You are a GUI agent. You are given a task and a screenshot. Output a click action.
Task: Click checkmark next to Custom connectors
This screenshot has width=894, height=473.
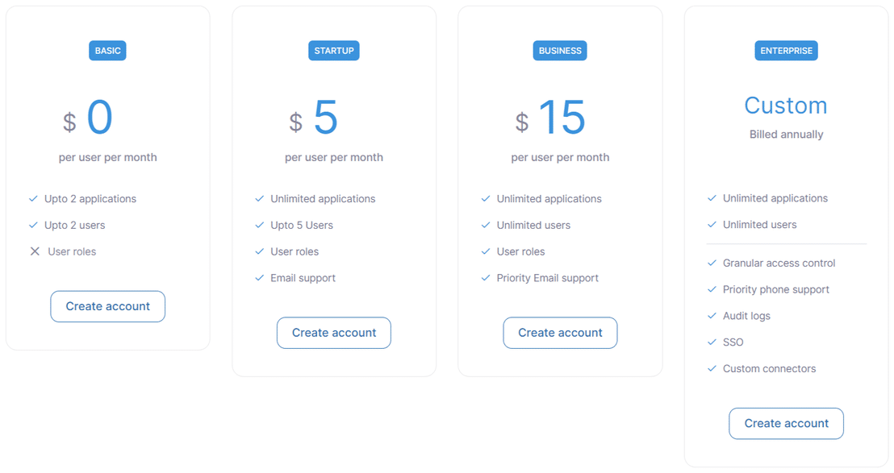coord(712,368)
